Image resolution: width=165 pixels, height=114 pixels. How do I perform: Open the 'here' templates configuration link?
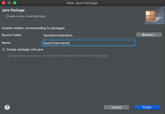[x=103, y=55]
